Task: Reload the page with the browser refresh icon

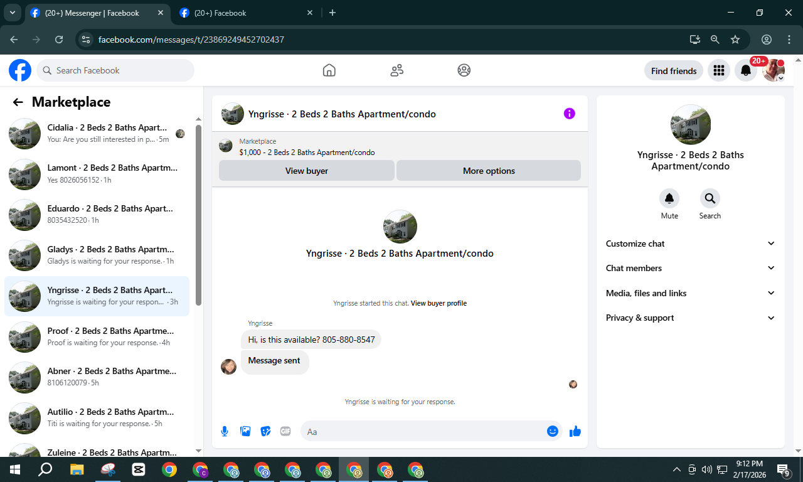Action: click(59, 39)
